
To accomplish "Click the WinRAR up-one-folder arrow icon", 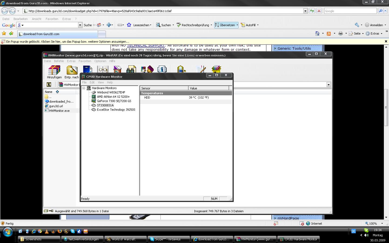I will 49,85.
